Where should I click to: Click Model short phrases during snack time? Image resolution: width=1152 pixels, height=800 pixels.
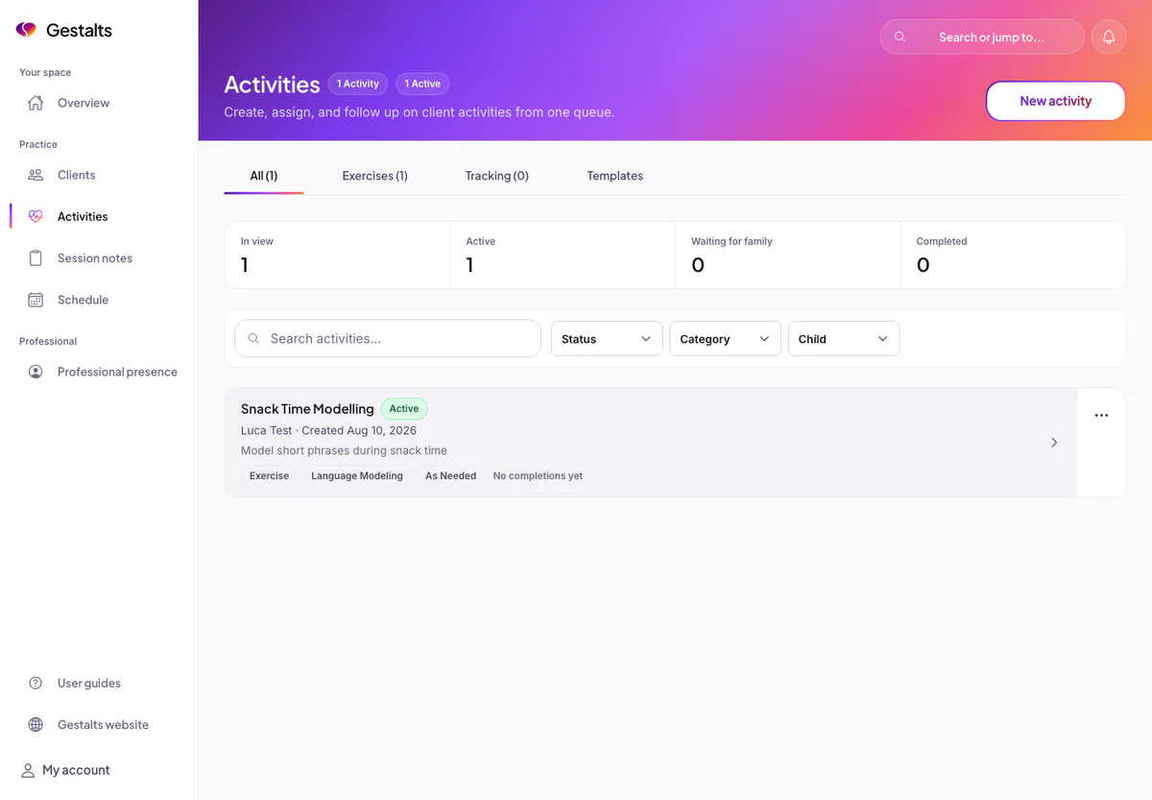pyautogui.click(x=344, y=450)
